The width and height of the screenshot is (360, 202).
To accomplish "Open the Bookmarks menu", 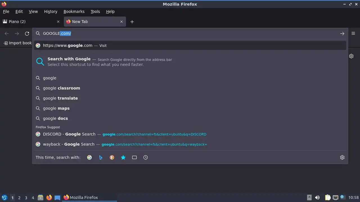I will tap(74, 12).
